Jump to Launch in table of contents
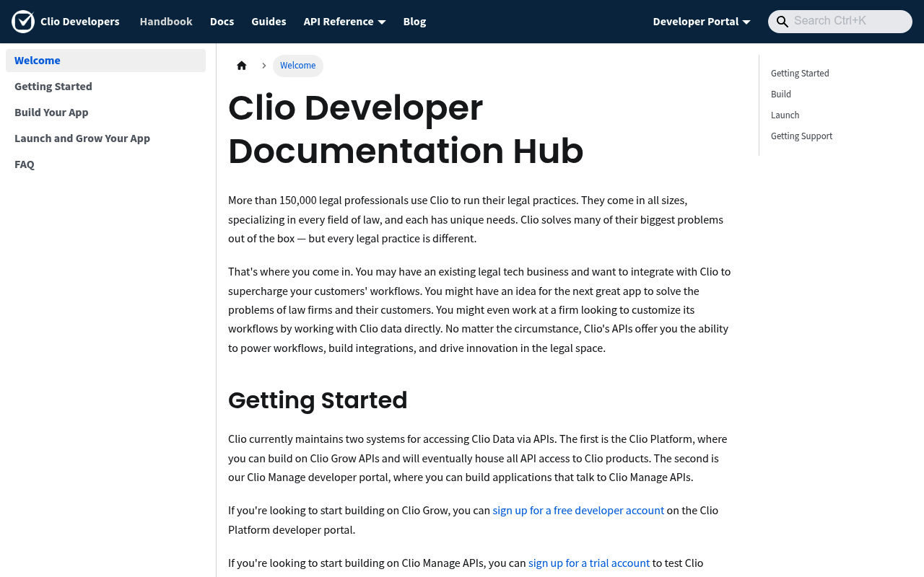The image size is (924, 577). pos(785,115)
